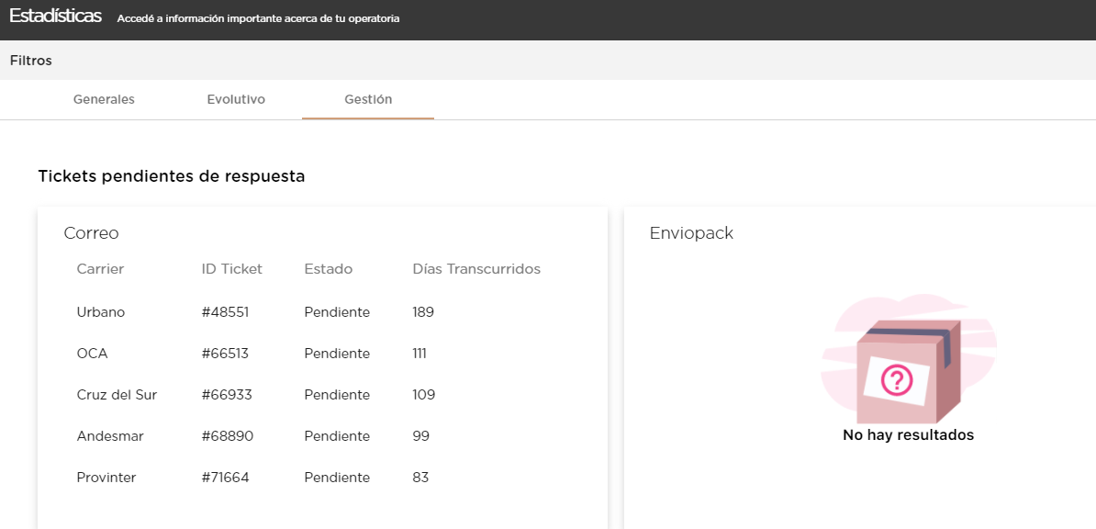
Task: Select the Gestión tab
Action: pyautogui.click(x=368, y=99)
